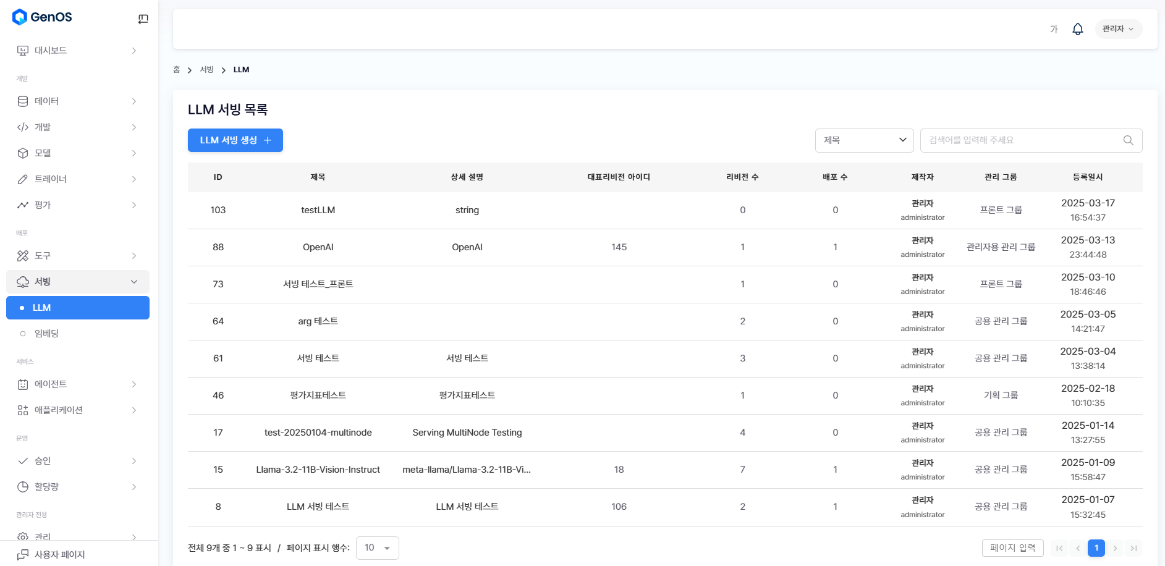Select the 임베딩 submenu item
This screenshot has width=1165, height=566.
pos(47,334)
